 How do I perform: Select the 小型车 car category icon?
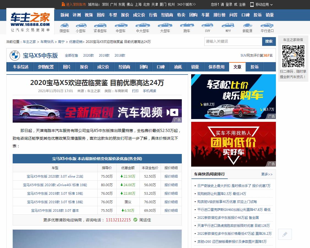point(81,25)
